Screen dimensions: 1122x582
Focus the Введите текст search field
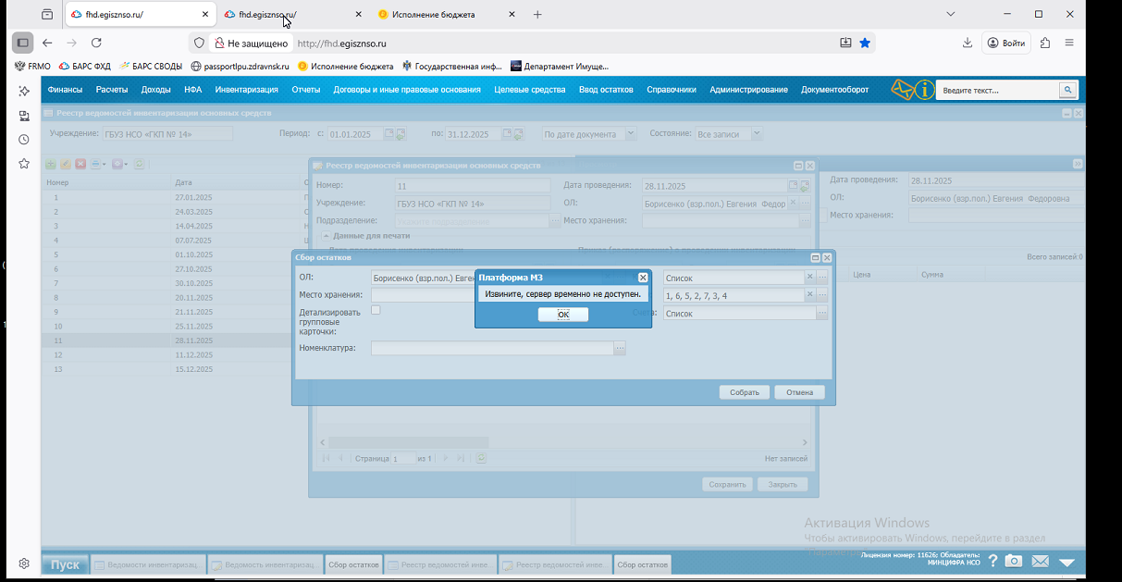pyautogui.click(x=998, y=90)
